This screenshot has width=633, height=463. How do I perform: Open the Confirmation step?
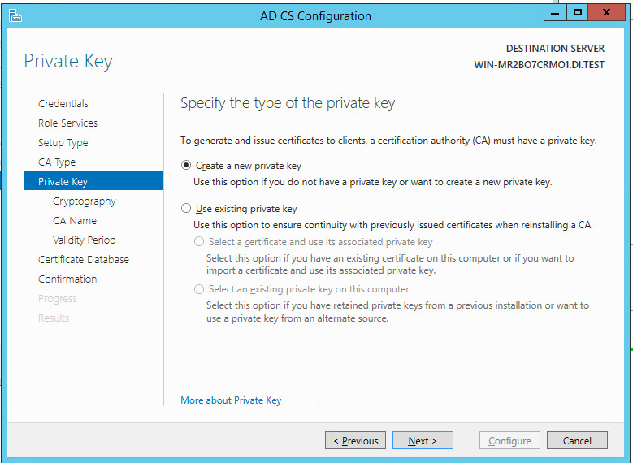pyautogui.click(x=67, y=279)
